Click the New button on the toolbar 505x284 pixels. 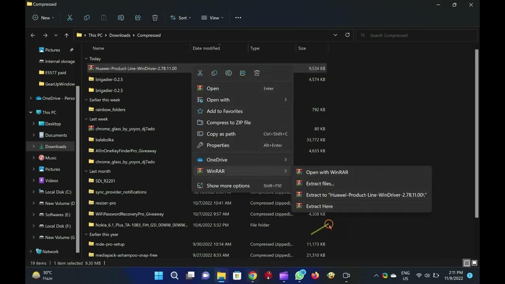pyautogui.click(x=42, y=17)
